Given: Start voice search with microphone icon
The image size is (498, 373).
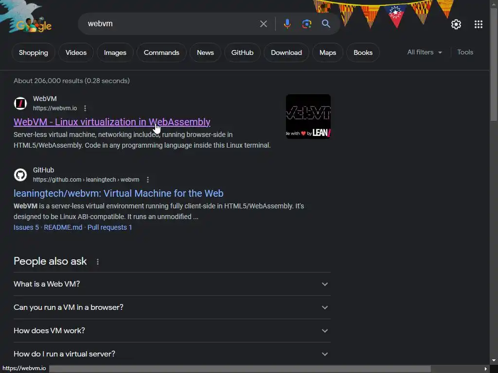Looking at the screenshot, I should click(x=287, y=24).
